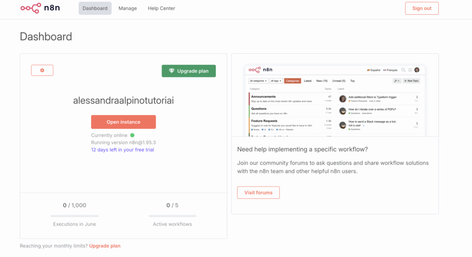Expand the 'all categories' dropdown in the preview

pos(259,81)
